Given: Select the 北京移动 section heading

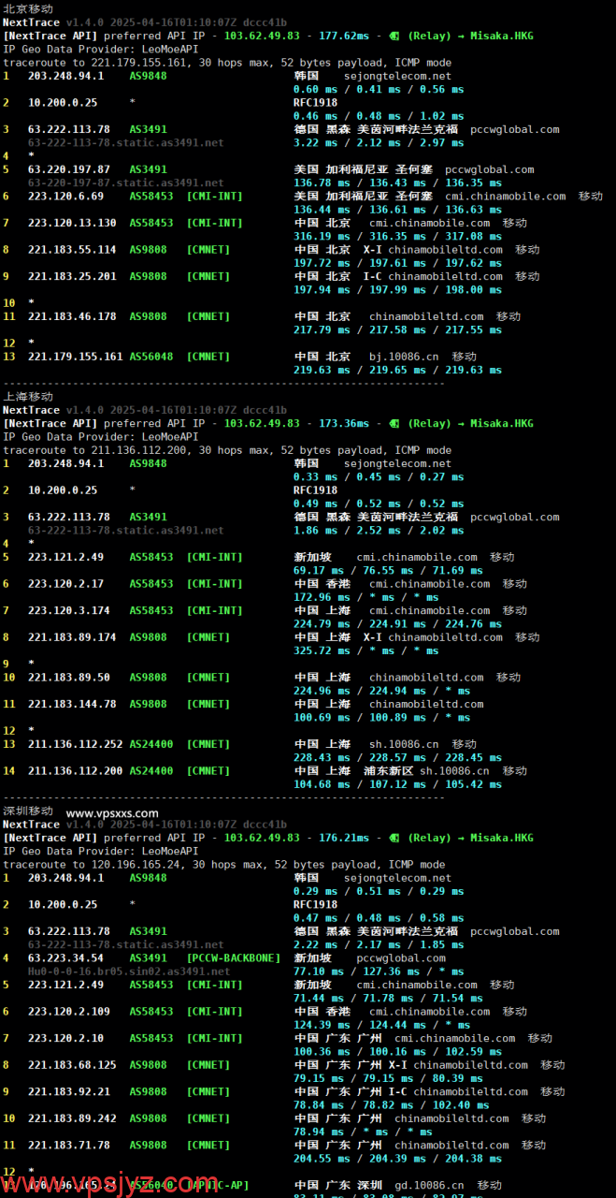Looking at the screenshot, I should point(28,8).
